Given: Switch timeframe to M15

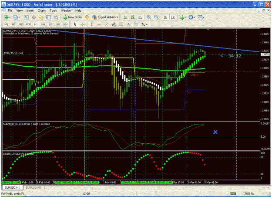Looking at the screenshot, I should coord(21,24).
